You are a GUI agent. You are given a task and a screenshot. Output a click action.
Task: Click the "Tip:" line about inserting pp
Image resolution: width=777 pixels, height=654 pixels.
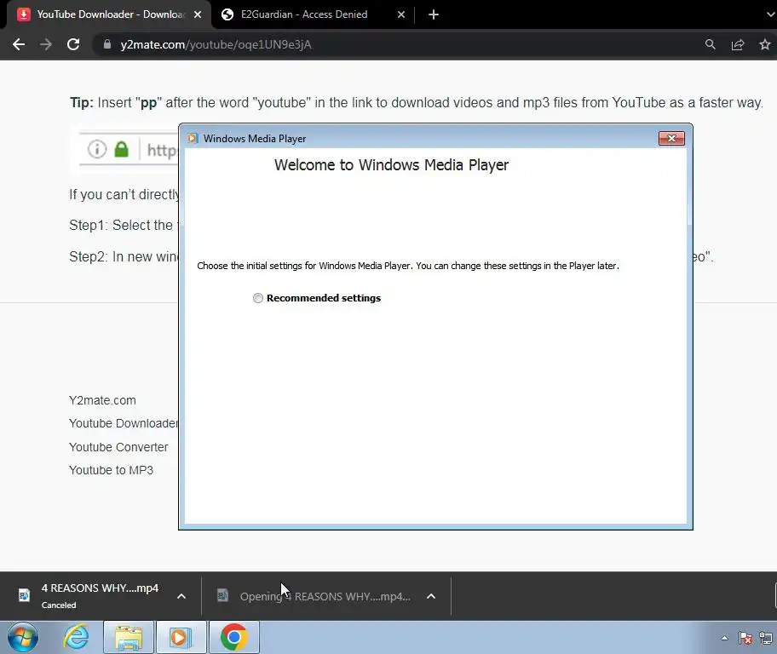click(417, 102)
